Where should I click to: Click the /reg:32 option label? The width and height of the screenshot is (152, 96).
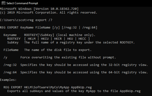pos(10,65)
